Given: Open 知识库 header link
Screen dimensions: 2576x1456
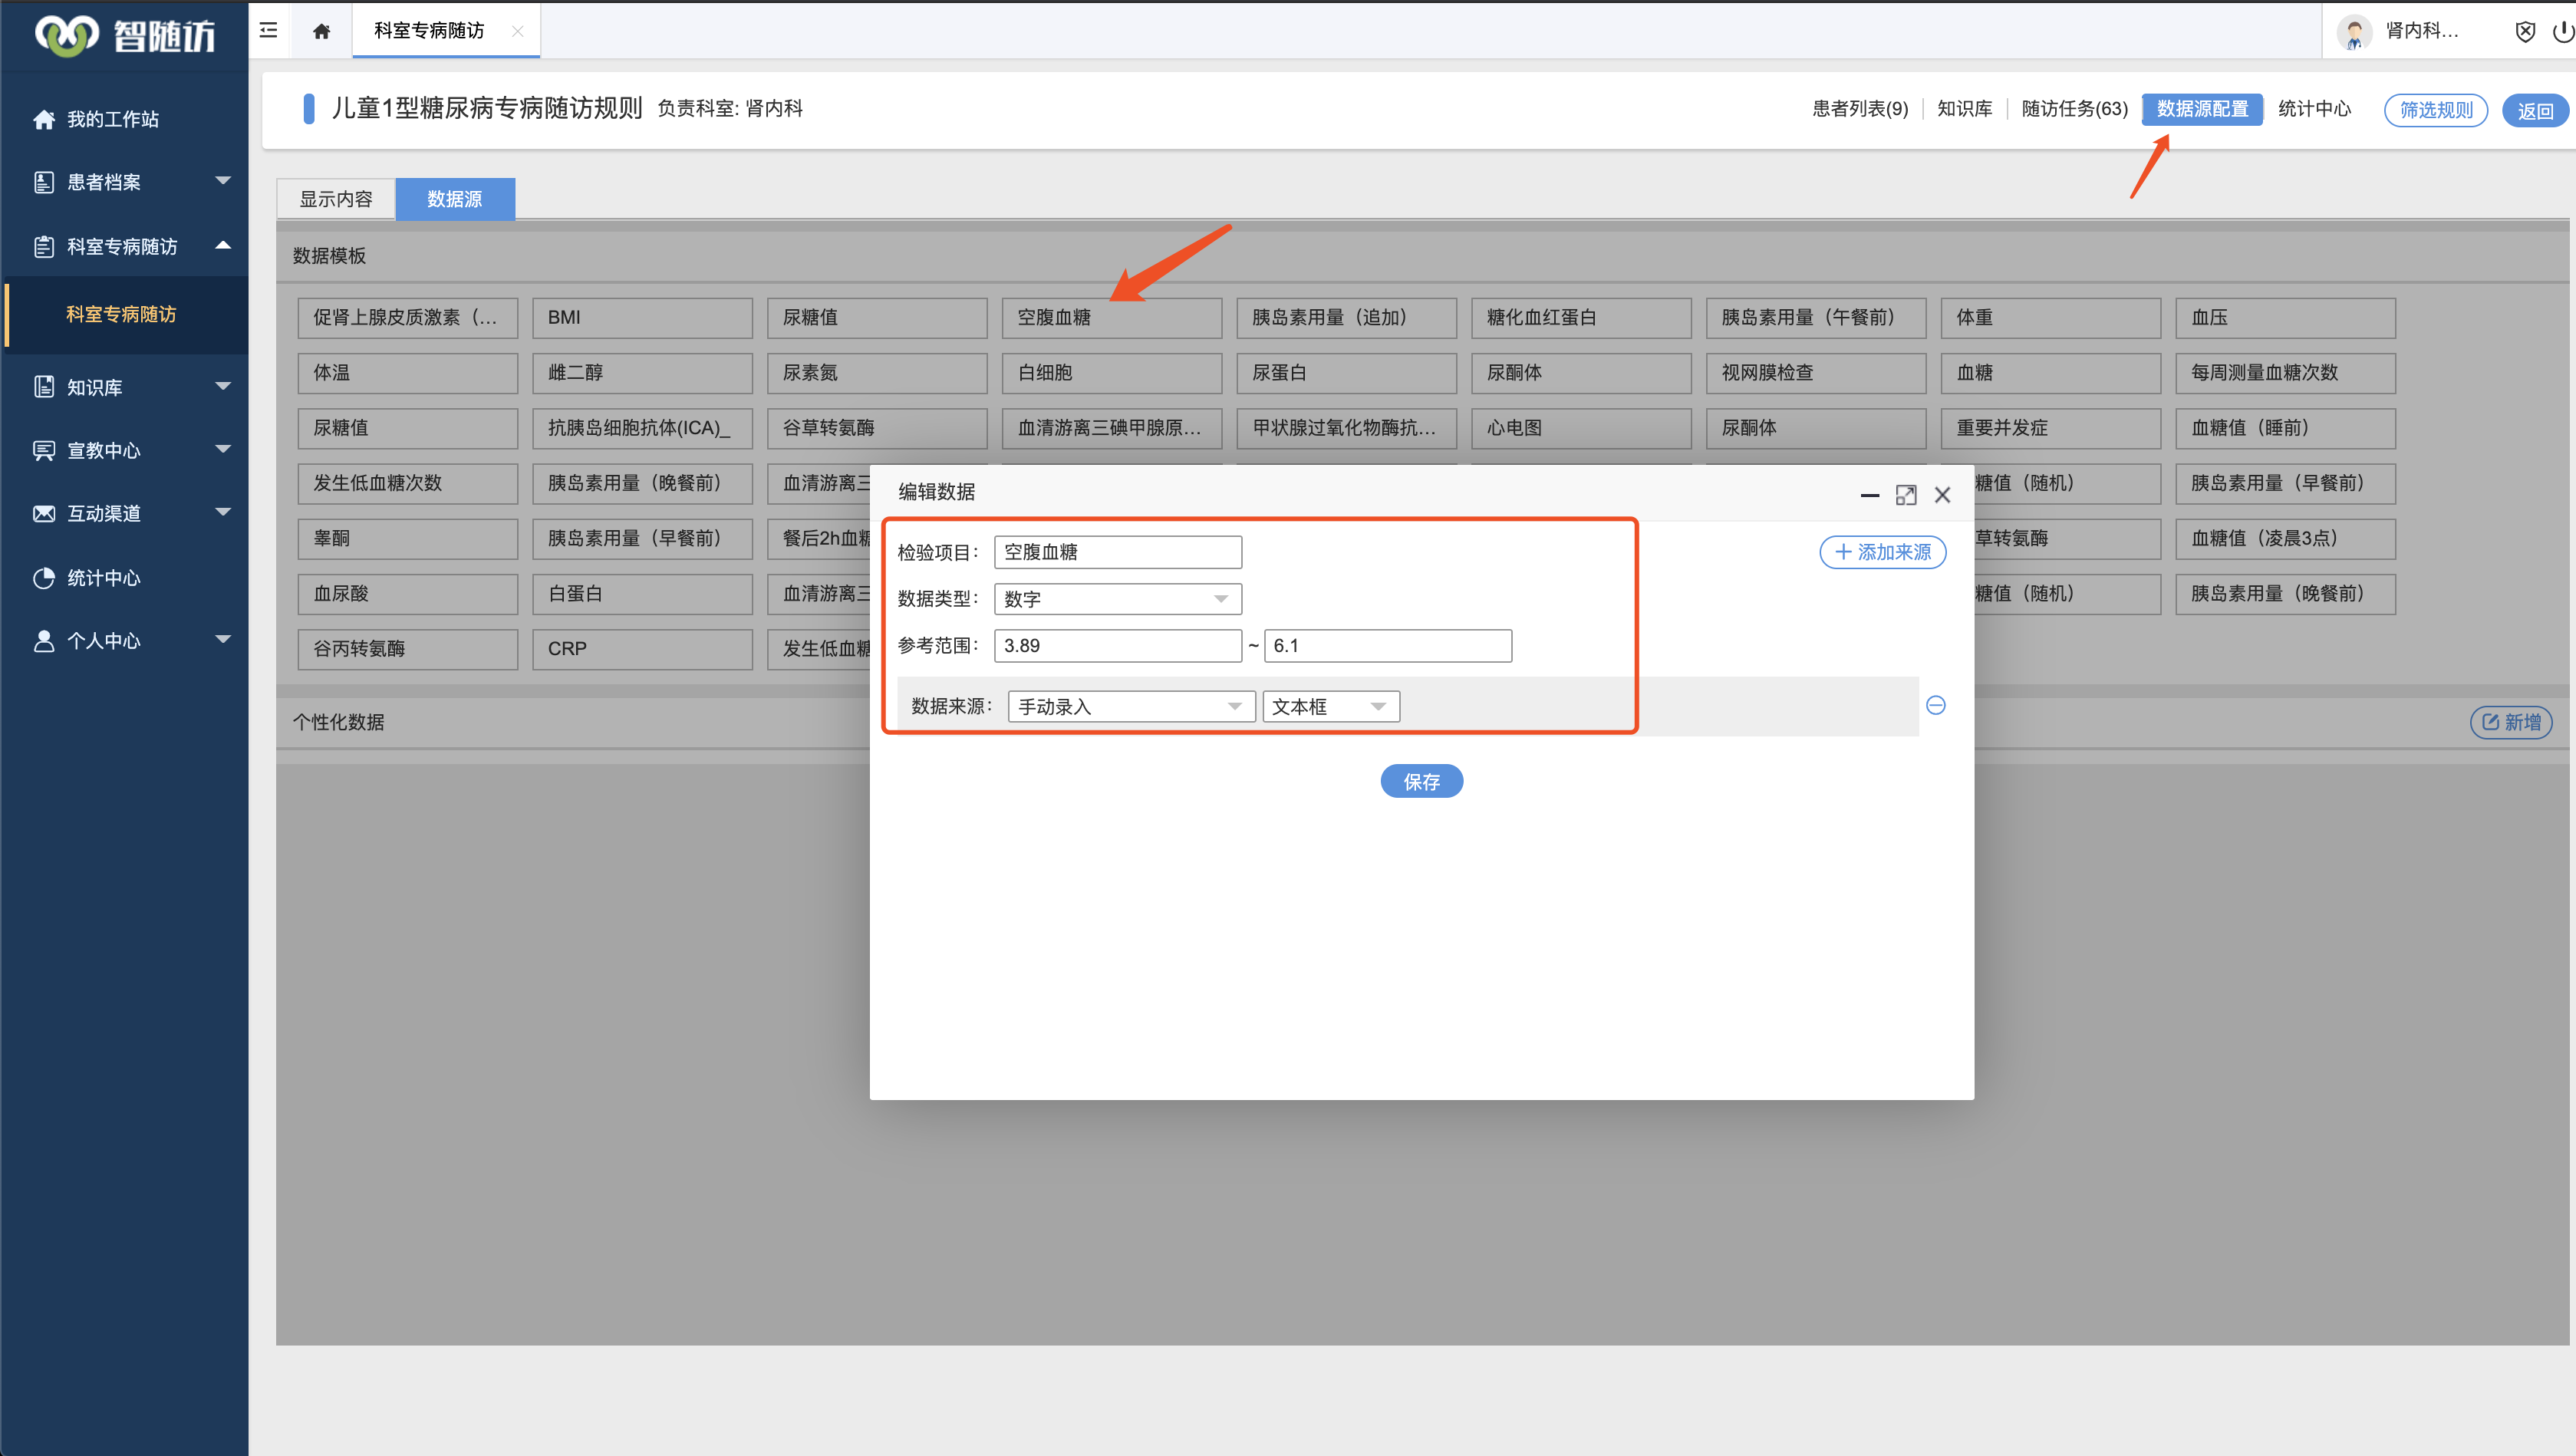Looking at the screenshot, I should pos(1964,108).
